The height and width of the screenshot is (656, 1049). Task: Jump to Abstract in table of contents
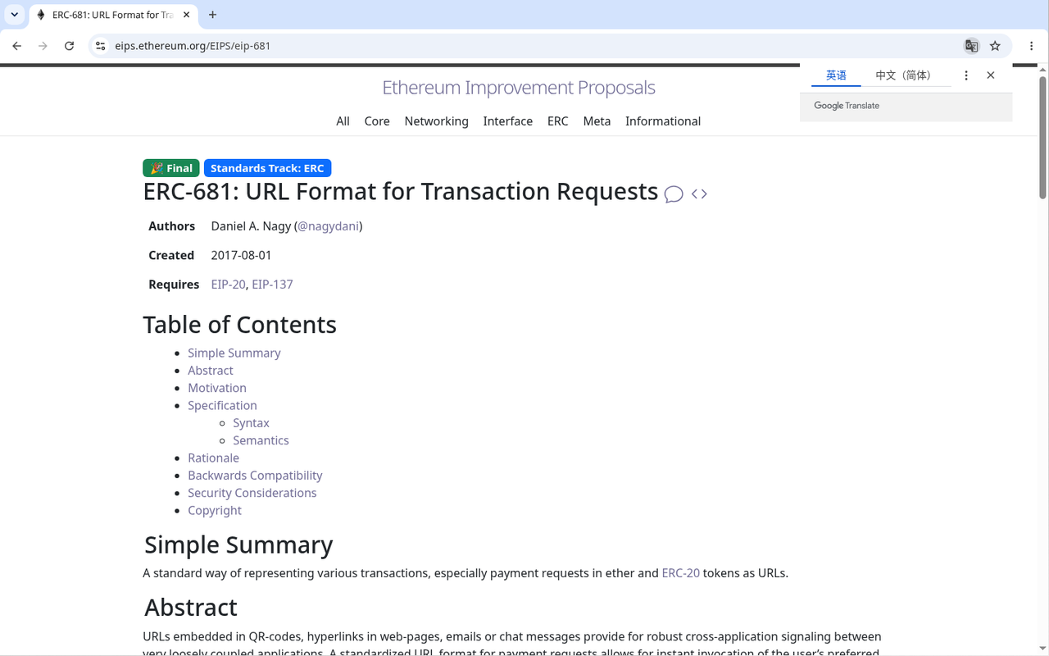click(211, 371)
